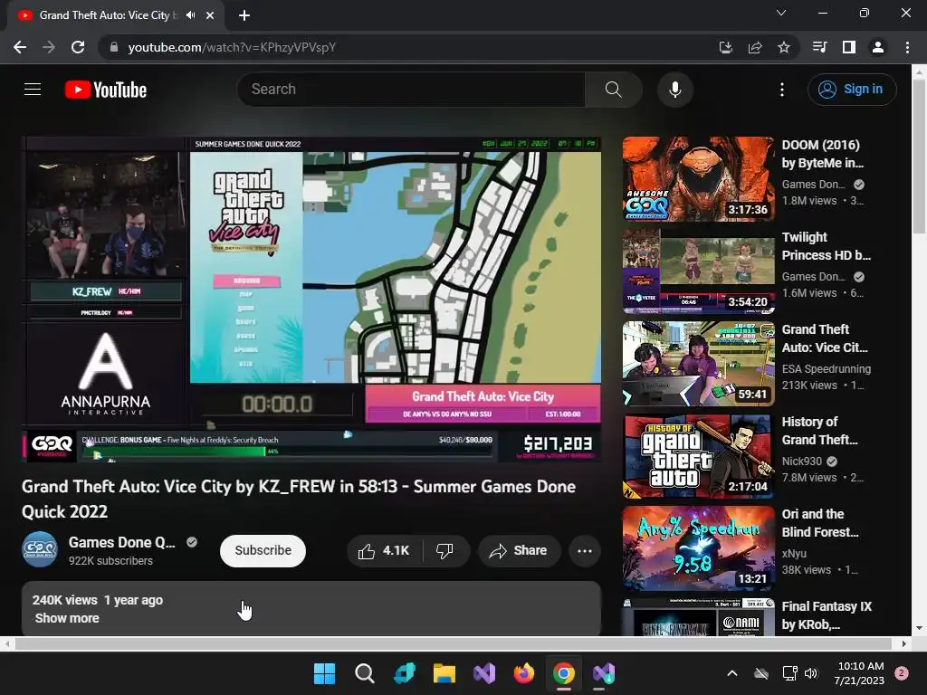Screen dimensions: 927x695
Task: Click the horizontal page scrollbar
Action: (453, 643)
